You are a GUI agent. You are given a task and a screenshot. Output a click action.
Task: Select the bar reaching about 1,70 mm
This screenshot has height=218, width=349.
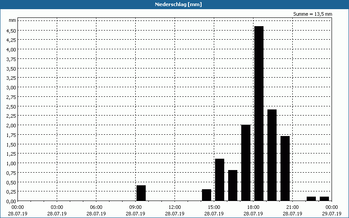point(285,168)
